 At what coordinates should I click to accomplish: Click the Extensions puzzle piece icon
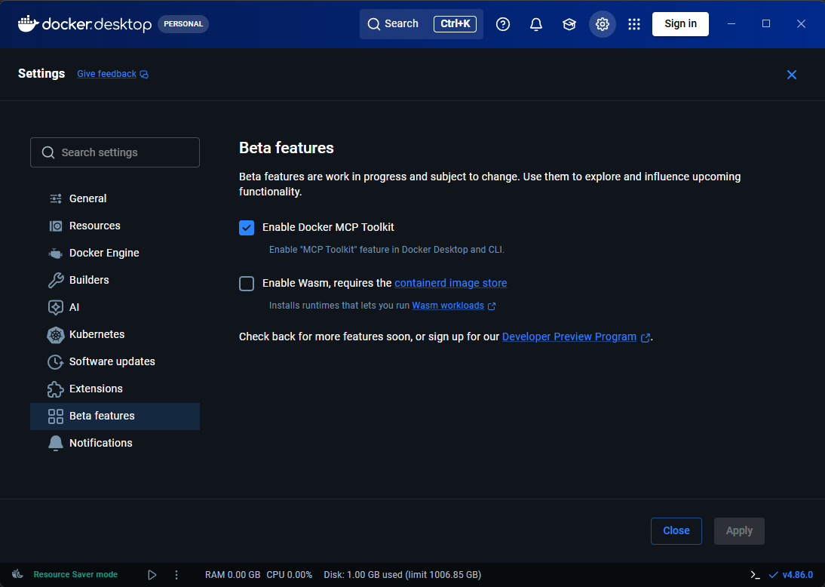(x=55, y=389)
